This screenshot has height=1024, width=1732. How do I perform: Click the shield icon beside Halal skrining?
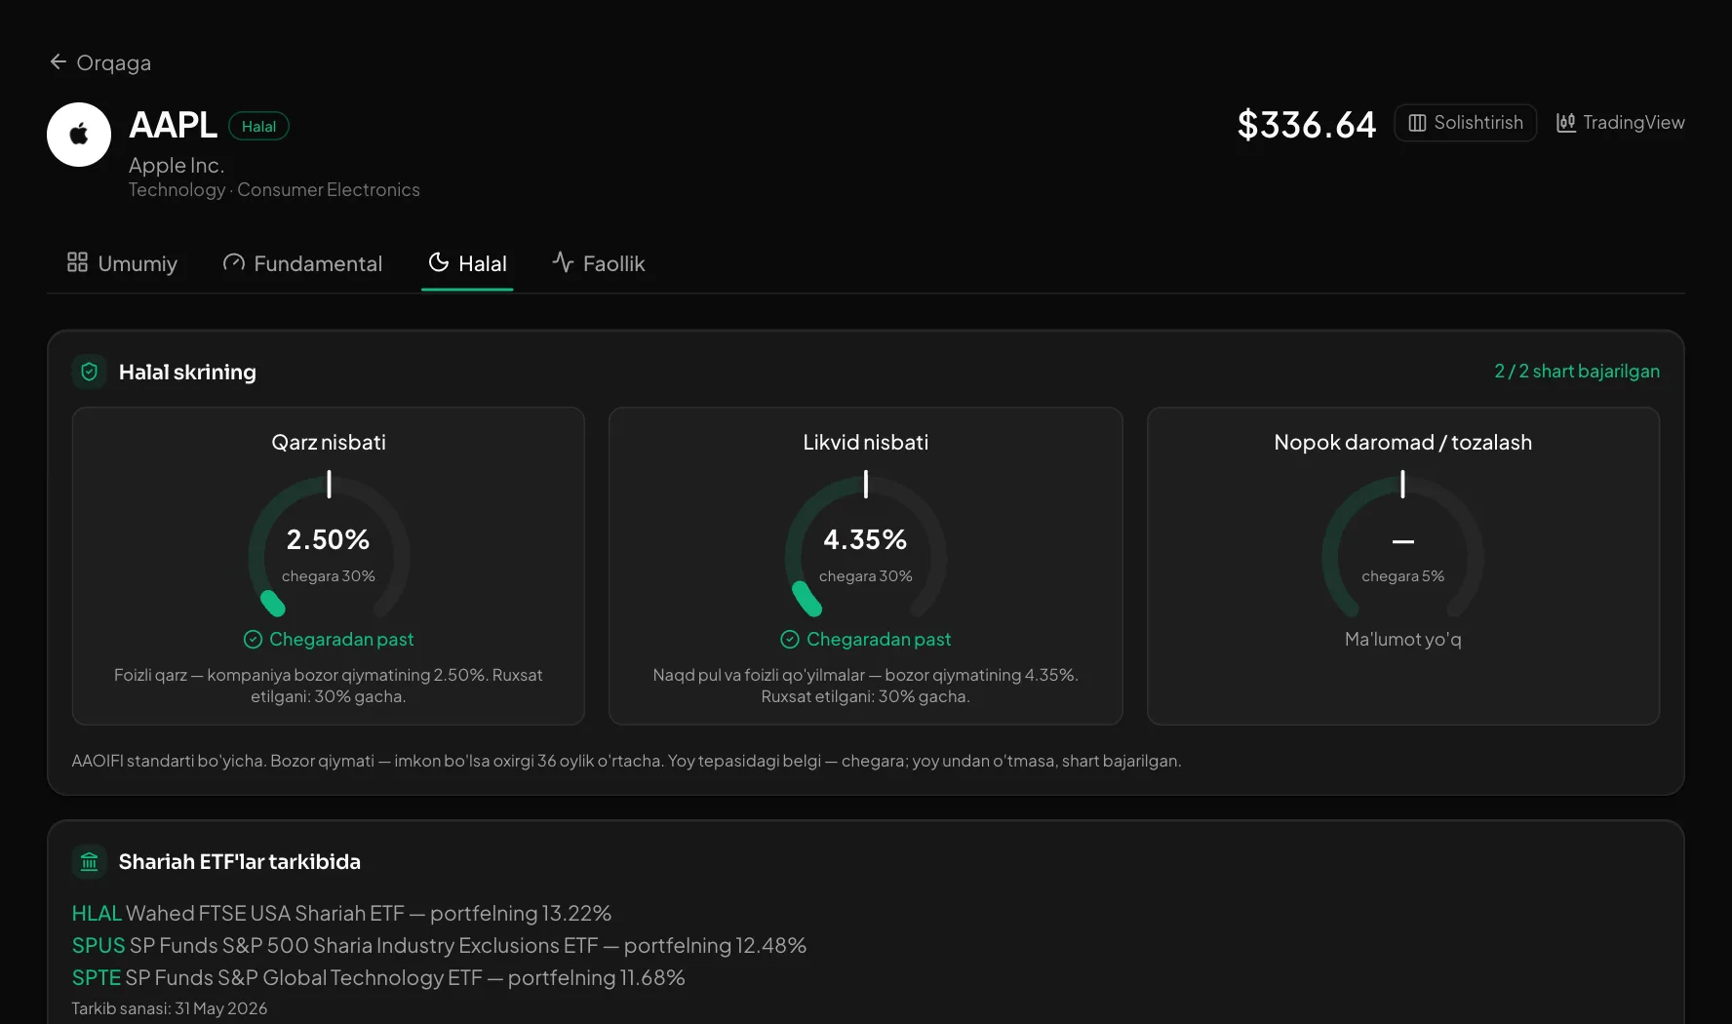click(90, 372)
